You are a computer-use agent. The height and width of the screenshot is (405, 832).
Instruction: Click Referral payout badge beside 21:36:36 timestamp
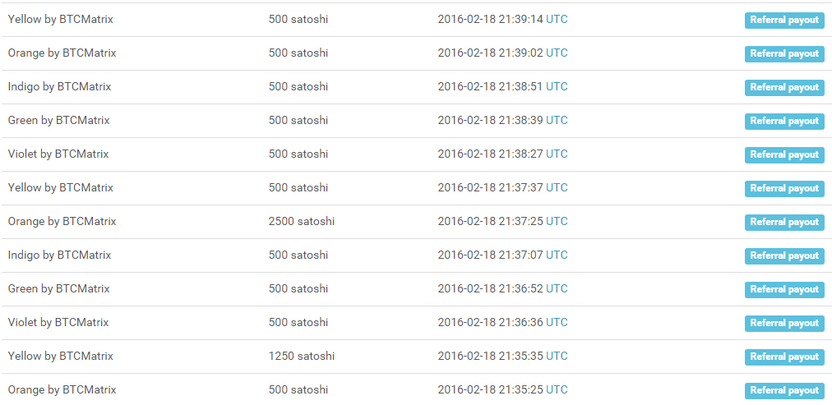click(x=784, y=323)
